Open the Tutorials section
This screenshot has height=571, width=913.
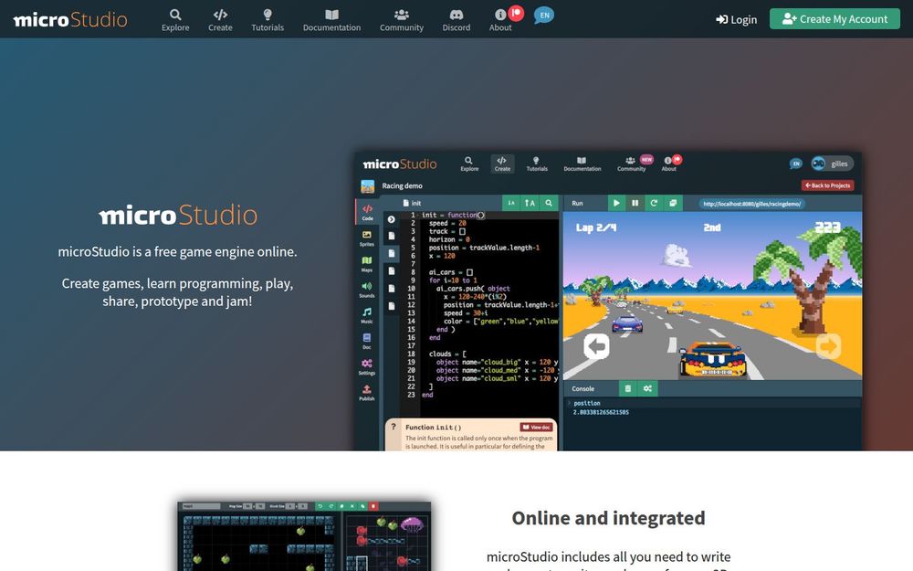[x=268, y=20]
